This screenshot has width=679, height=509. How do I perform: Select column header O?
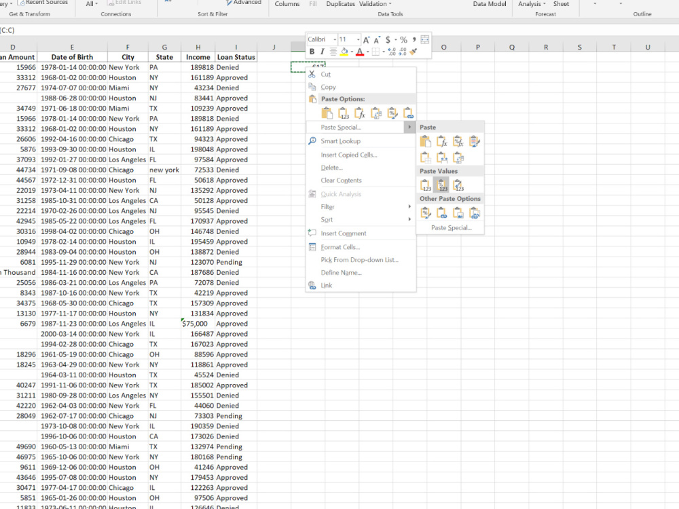pos(444,48)
